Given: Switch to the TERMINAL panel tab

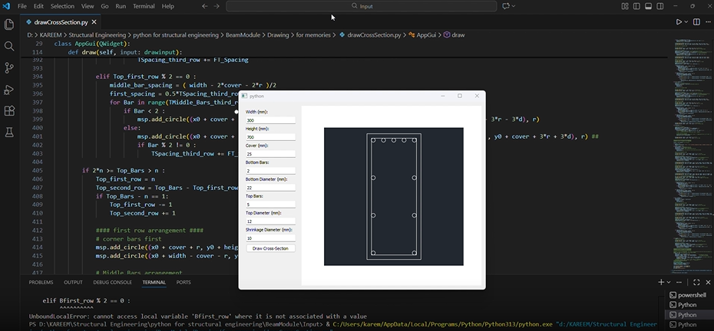Looking at the screenshot, I should [x=154, y=283].
